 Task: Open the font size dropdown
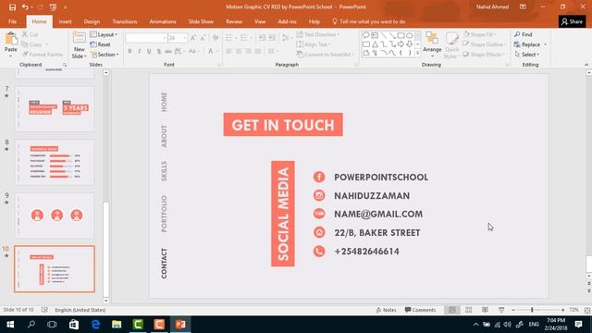coord(184,38)
